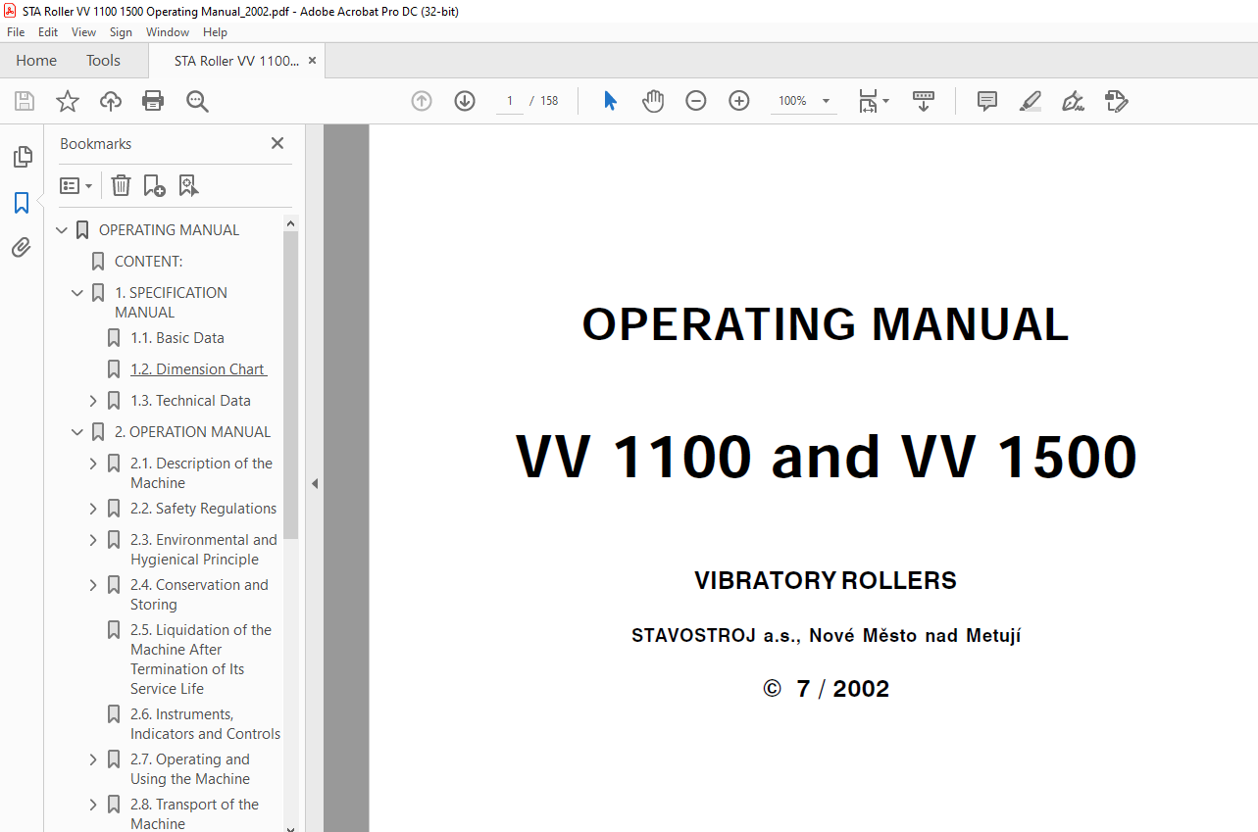The height and width of the screenshot is (832, 1258).
Task: Expand 2.3. Environmental and Hygienical Principle
Action: coord(93,540)
